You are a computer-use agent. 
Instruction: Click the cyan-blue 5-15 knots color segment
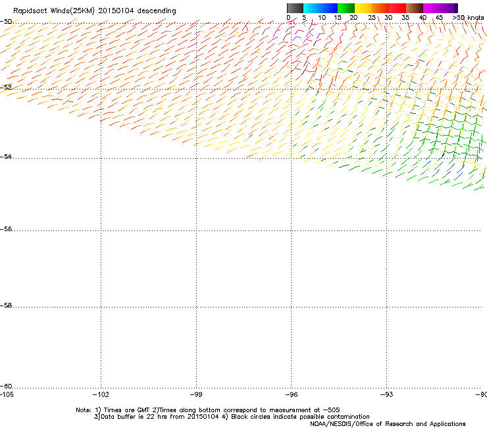[x=320, y=8]
